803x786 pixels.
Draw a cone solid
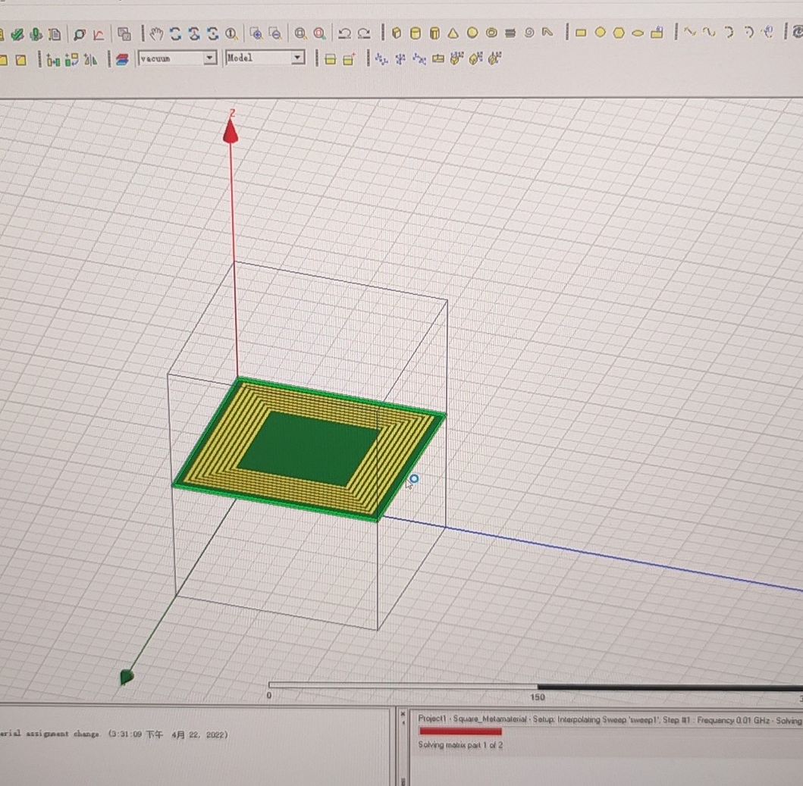[453, 33]
